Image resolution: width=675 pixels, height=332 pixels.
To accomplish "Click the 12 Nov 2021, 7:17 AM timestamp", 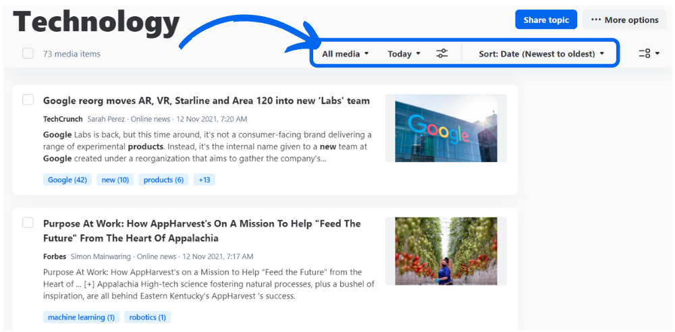I will tap(218, 256).
